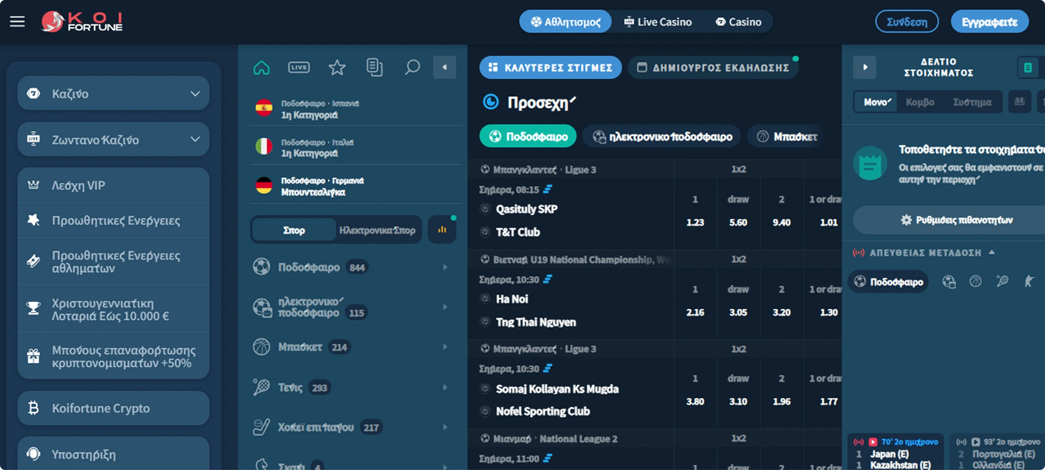
Task: Click the Εγγραφειτε register button
Action: click(989, 21)
